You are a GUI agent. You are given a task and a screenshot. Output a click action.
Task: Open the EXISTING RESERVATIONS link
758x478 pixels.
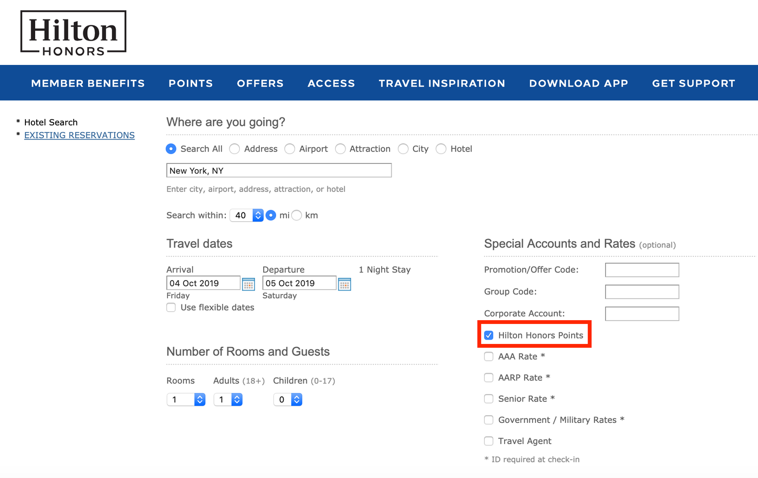pos(79,135)
